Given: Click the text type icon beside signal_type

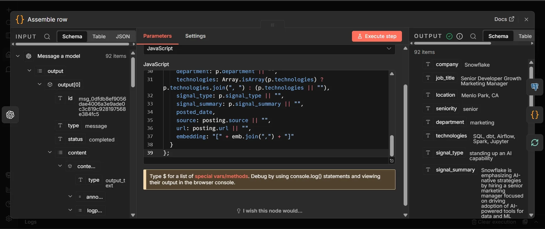Looking at the screenshot, I should (428, 153).
